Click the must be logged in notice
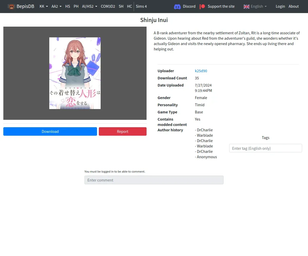The image size is (308, 256). point(115,172)
